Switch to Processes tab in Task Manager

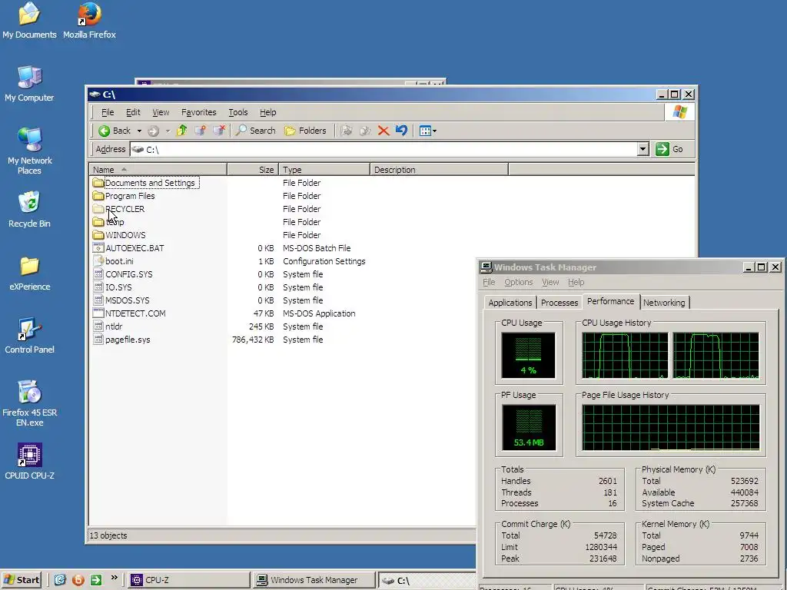pos(560,303)
